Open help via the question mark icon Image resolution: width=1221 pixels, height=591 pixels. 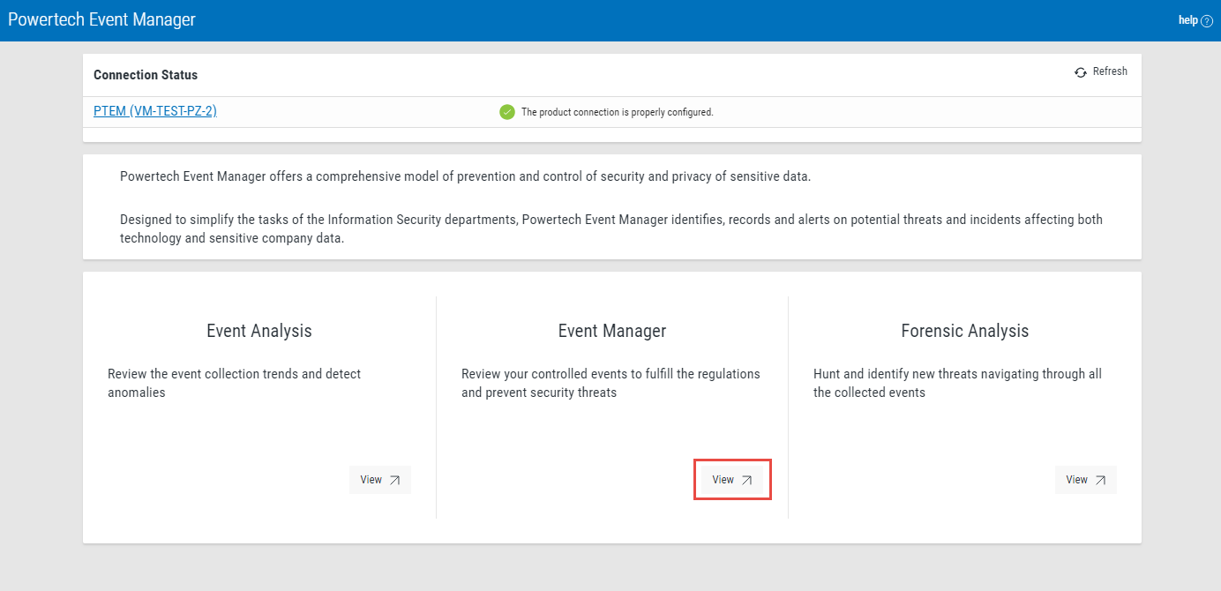tap(1207, 21)
